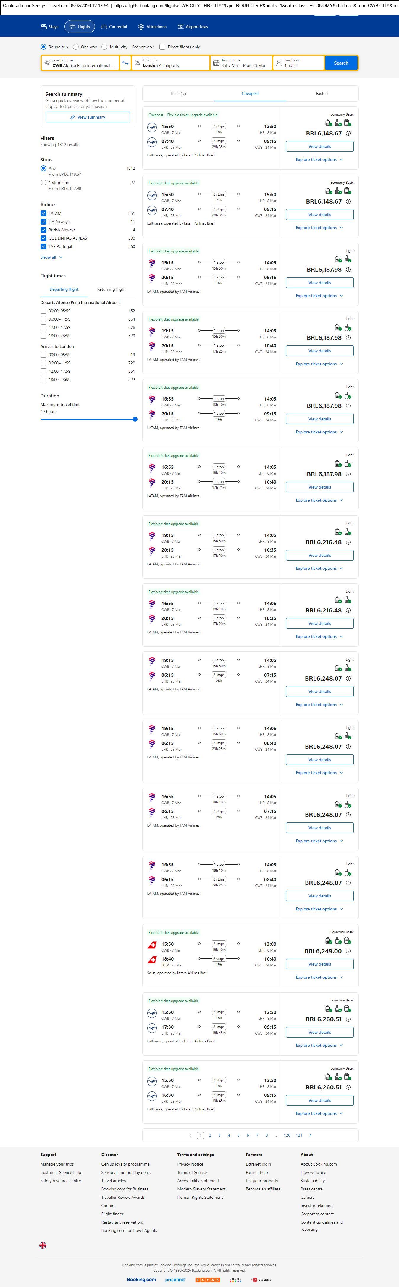
Task: Click the info icon beside the Best tab
Action: (x=184, y=94)
